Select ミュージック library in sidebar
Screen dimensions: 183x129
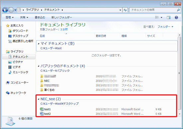pyautogui.click(x=20, y=72)
